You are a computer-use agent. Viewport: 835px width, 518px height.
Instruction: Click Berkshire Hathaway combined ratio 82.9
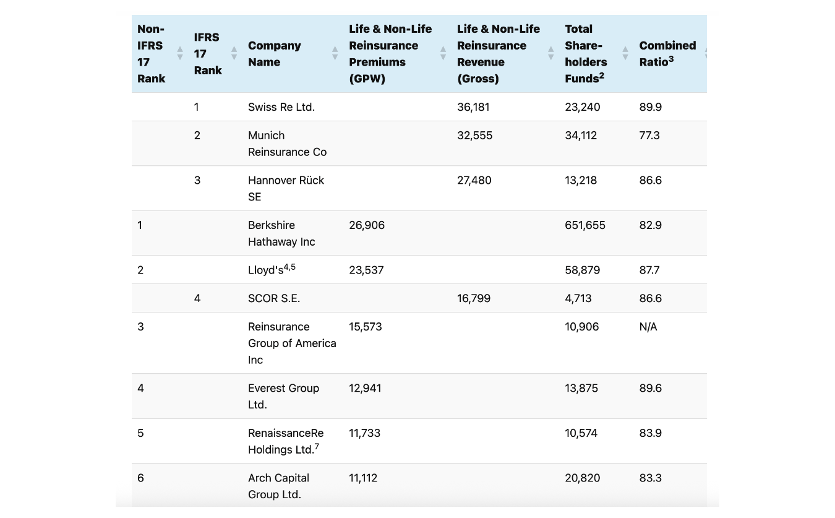click(651, 225)
